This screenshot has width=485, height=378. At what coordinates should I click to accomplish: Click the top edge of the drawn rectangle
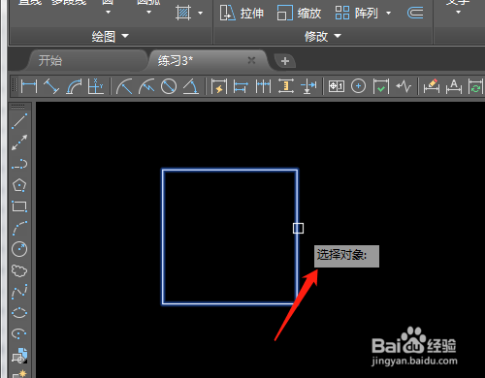[x=230, y=170]
